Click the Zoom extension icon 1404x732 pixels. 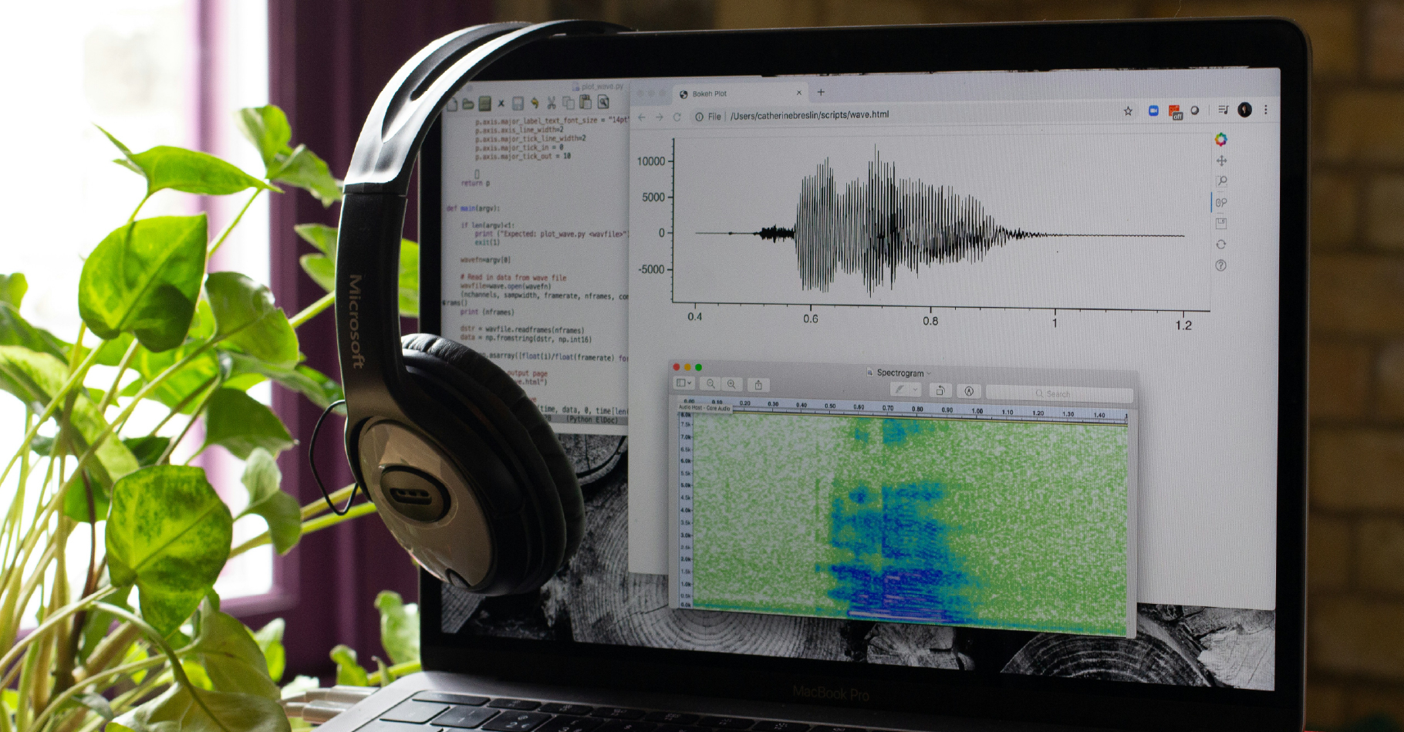[x=1153, y=111]
